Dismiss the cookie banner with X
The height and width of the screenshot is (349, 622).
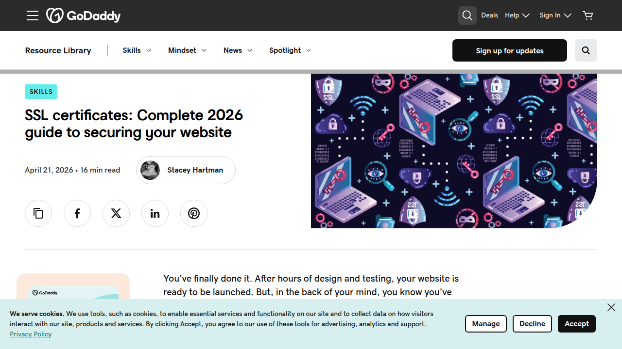[x=611, y=307]
